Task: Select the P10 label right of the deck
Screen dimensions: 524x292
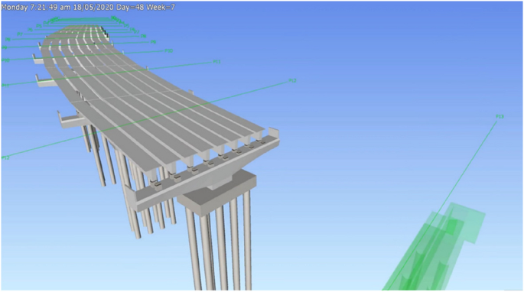Action: (169, 50)
